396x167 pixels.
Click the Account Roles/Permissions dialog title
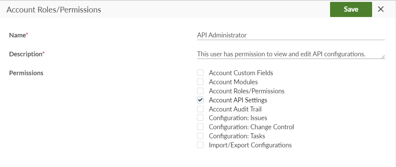coord(54,9)
